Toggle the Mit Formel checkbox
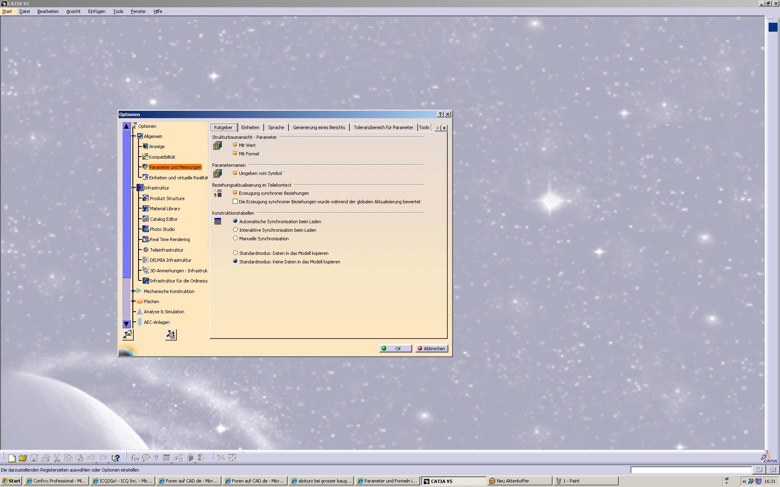Screen dimensions: 780x487 click(235, 153)
